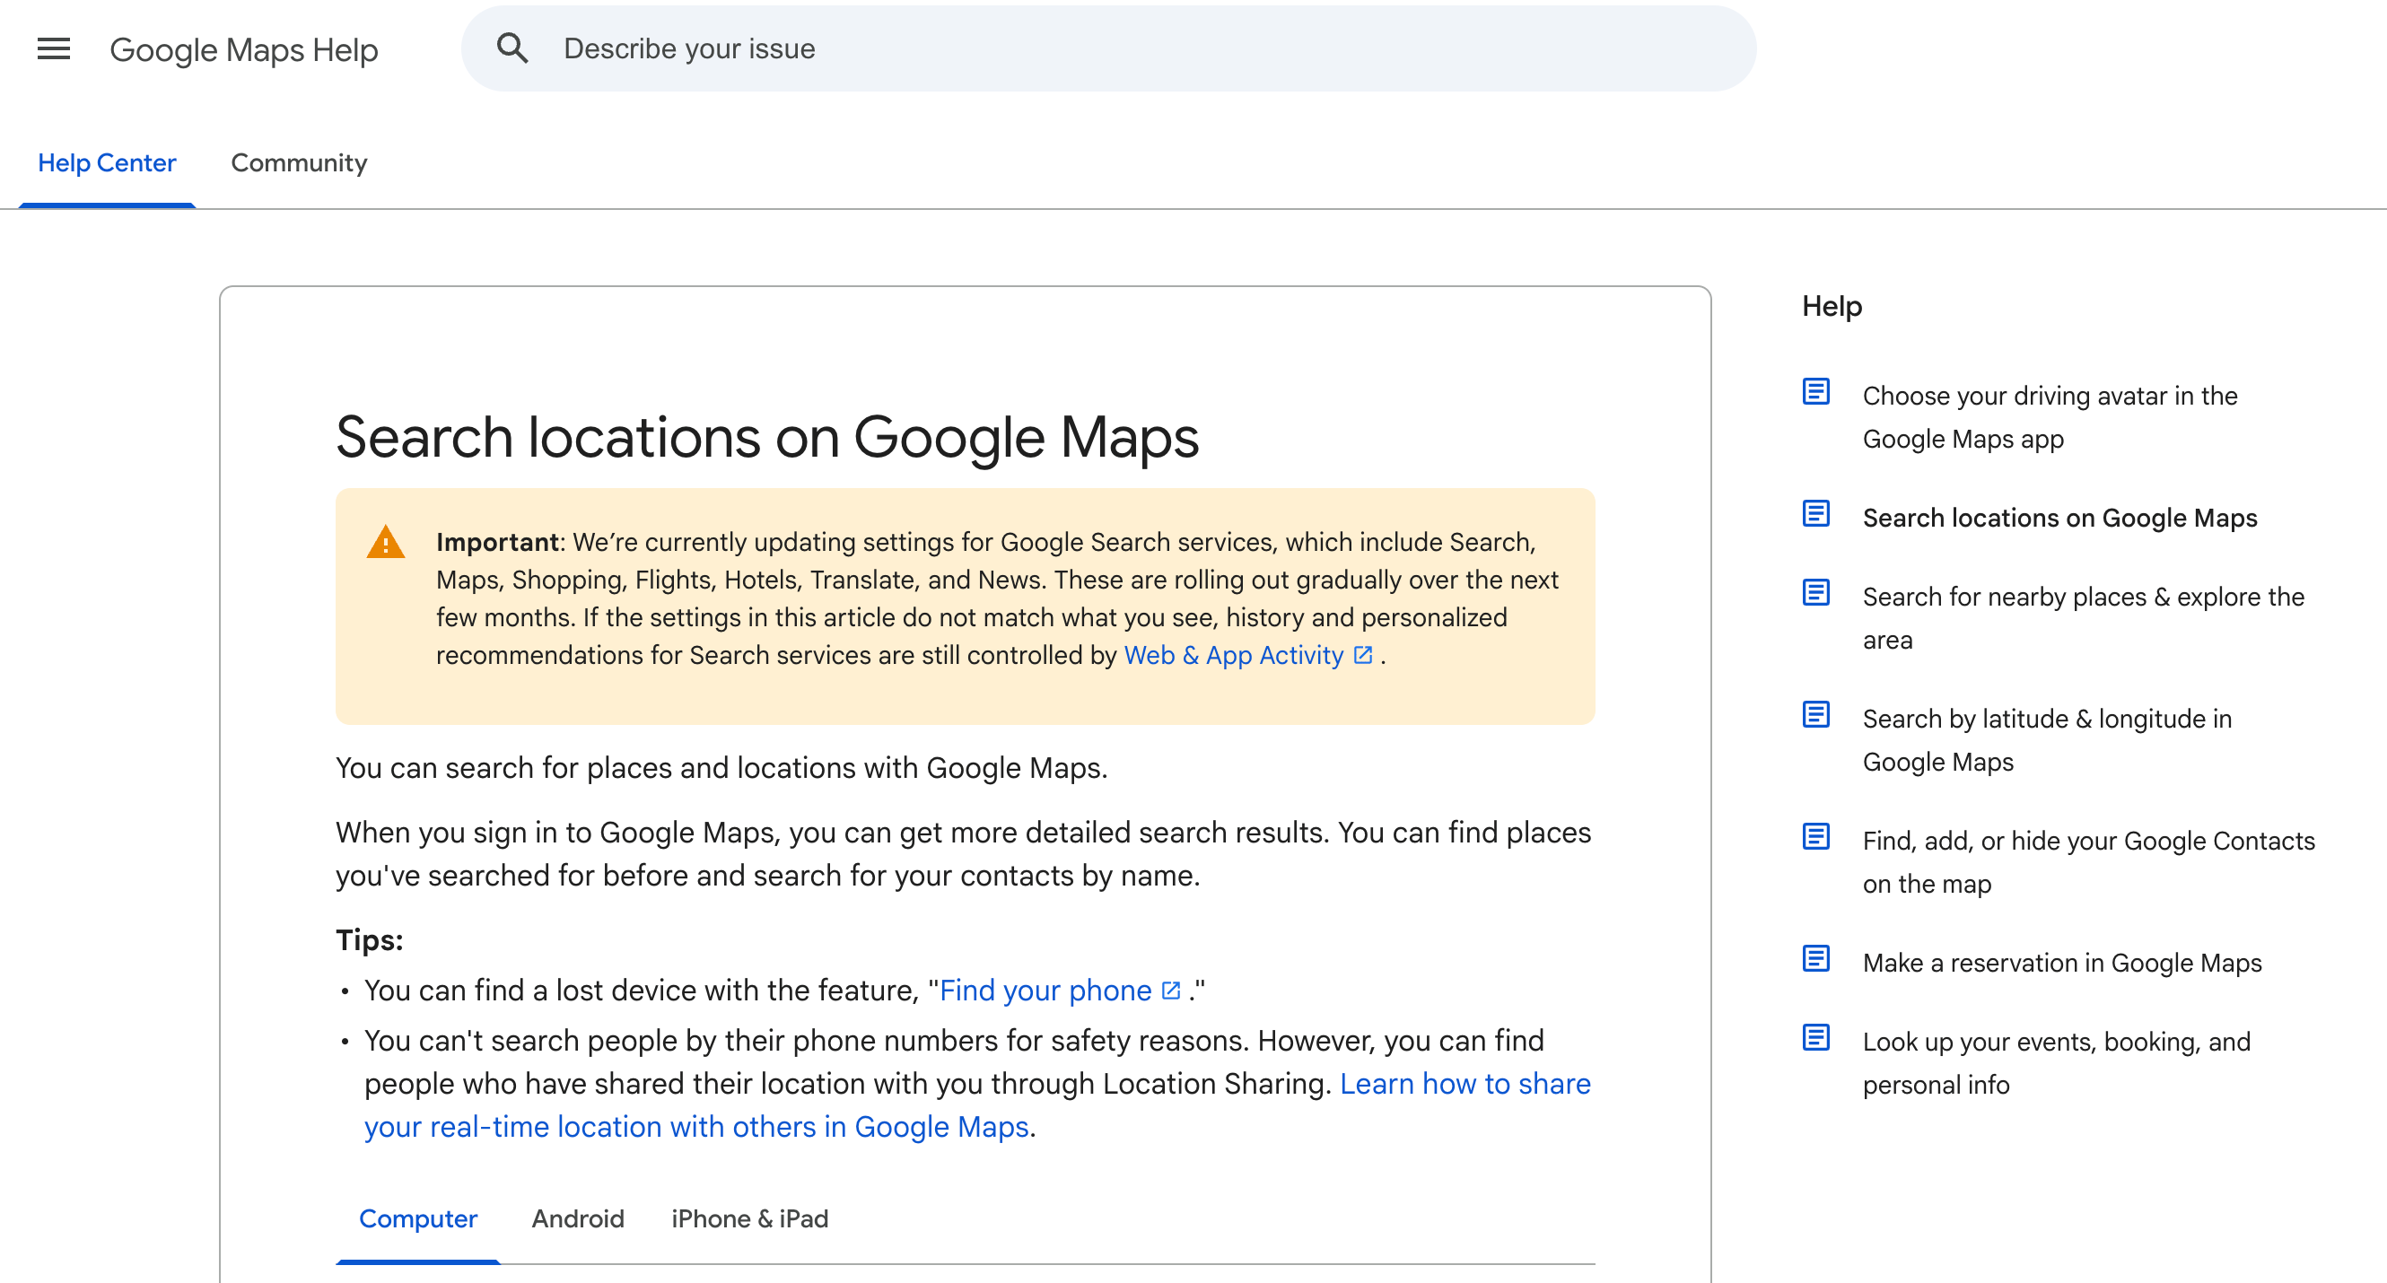Open Learn how to share real-time location link
Screen dimensions: 2387x1283
(x=977, y=1105)
